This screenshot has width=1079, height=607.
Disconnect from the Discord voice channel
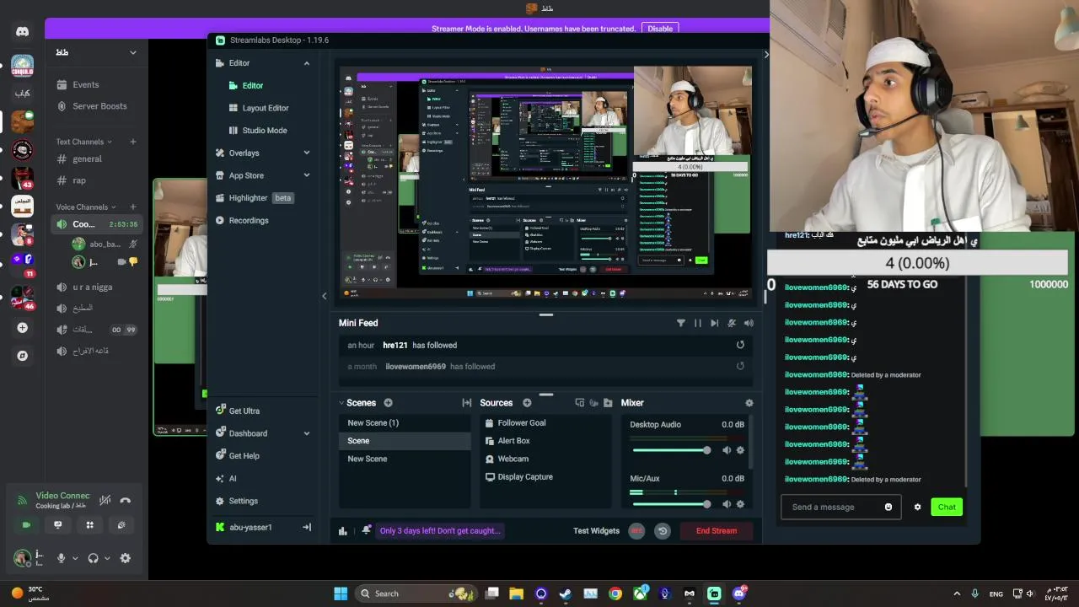[x=126, y=500]
